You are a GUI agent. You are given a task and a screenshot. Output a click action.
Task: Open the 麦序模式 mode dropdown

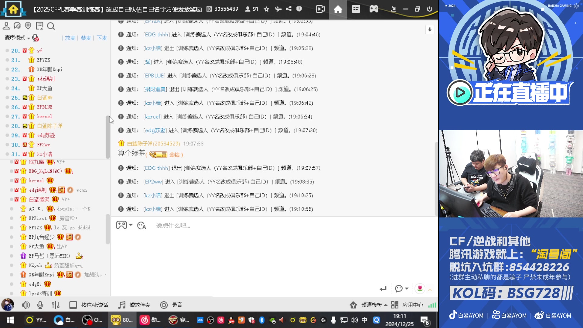pos(17,38)
